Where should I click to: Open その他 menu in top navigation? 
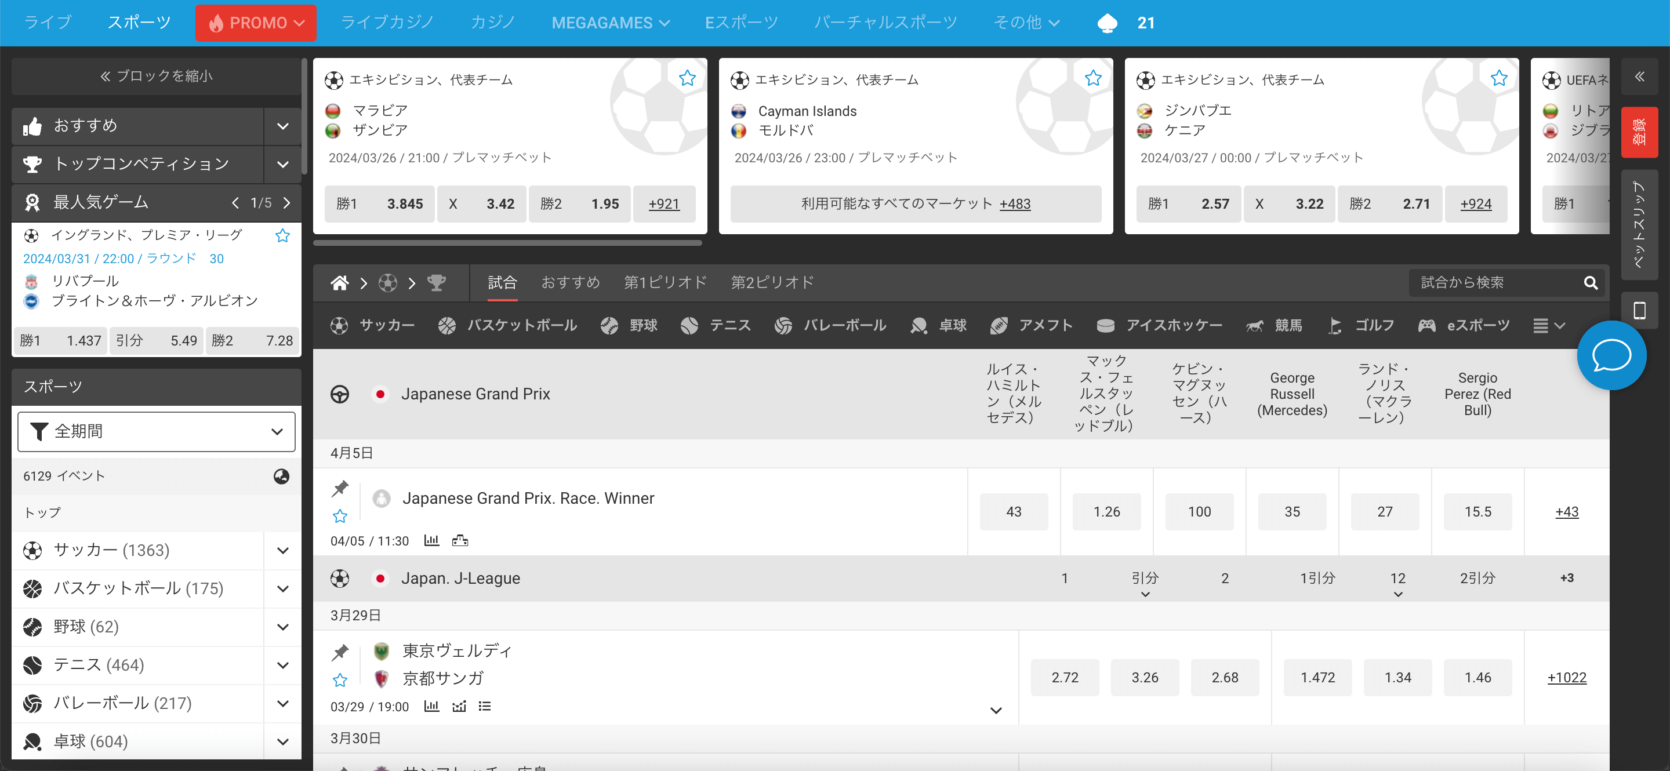[1026, 23]
